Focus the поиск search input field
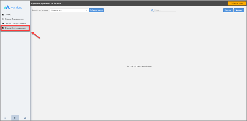 (x=165, y=10)
